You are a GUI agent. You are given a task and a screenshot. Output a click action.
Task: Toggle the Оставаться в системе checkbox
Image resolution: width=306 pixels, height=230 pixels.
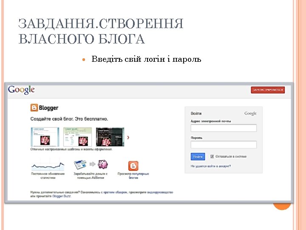(212, 156)
